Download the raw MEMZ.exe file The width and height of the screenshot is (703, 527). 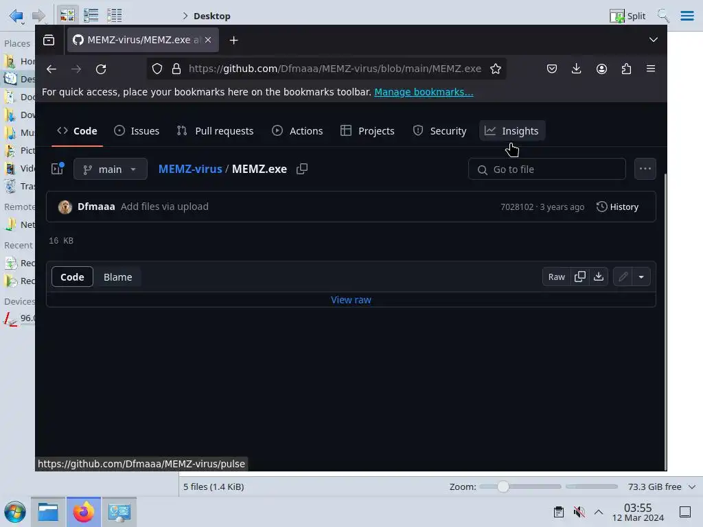[599, 277]
